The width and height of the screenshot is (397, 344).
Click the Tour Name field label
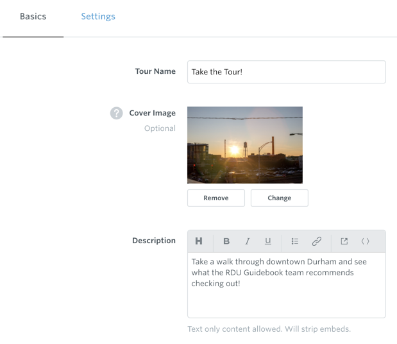[155, 71]
